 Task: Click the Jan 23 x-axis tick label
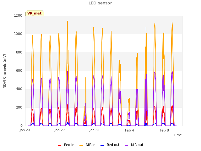coord(25,130)
